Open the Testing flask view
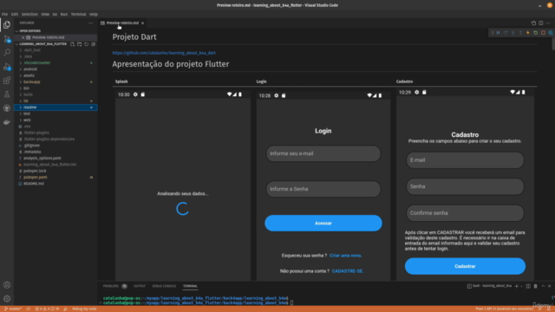The image size is (555, 312). [7, 94]
